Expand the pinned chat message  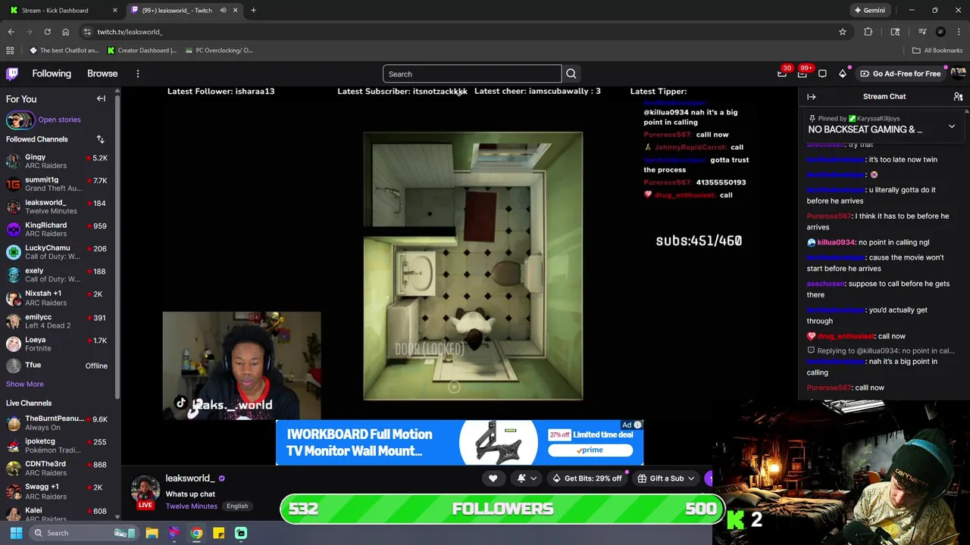[x=952, y=126]
